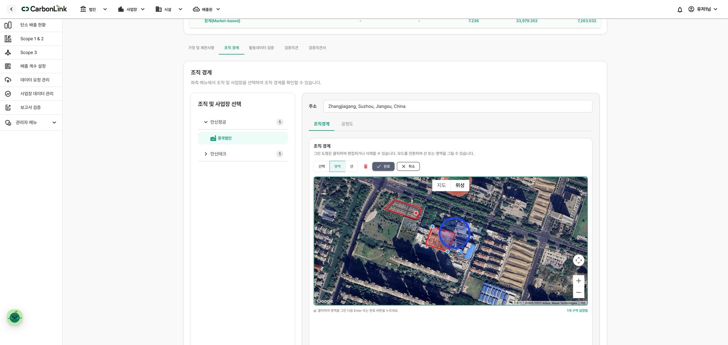Open the 사업장 dropdown in header
728x345 pixels.
(131, 9)
